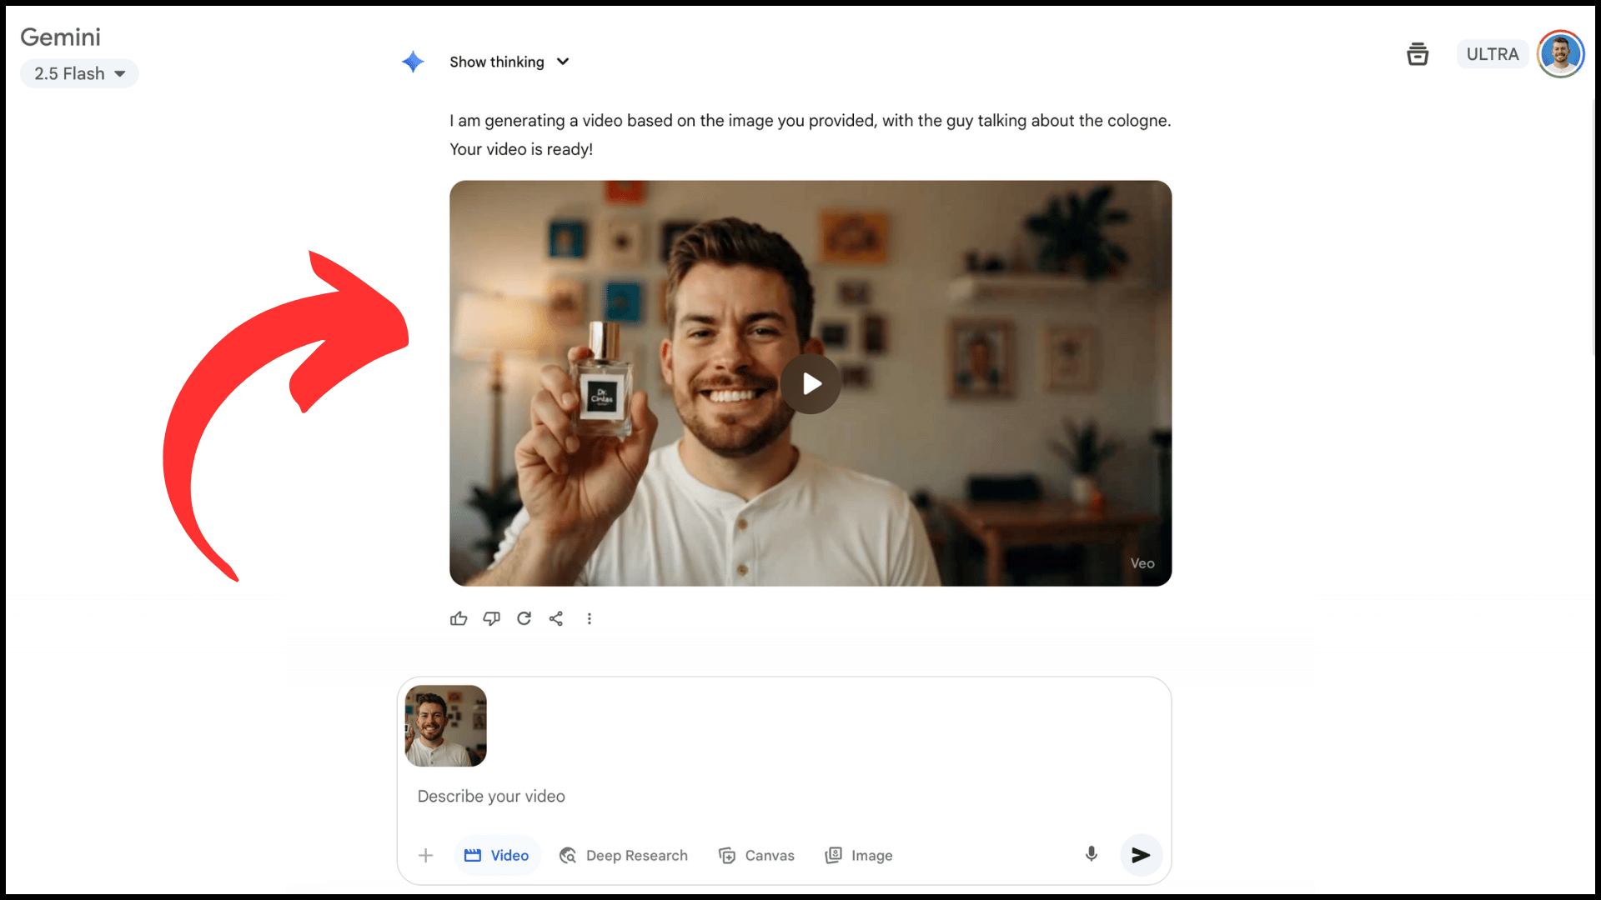Enable the Canvas chip

click(x=756, y=856)
